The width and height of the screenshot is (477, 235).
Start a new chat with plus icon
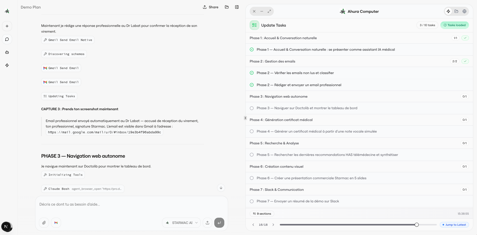(7, 26)
